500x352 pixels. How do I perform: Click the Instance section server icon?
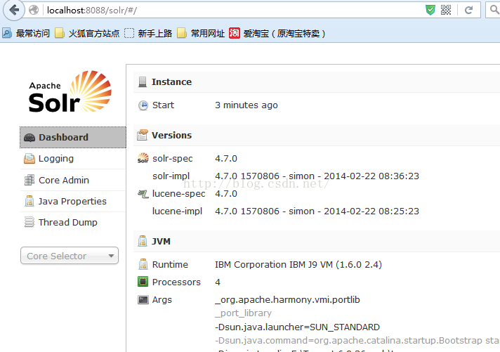(x=143, y=82)
